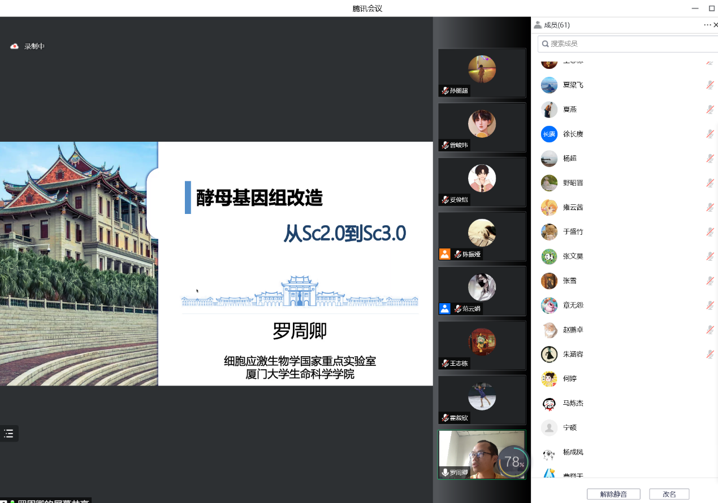Open the members panel more options (…)
The image size is (718, 503).
pyautogui.click(x=707, y=25)
